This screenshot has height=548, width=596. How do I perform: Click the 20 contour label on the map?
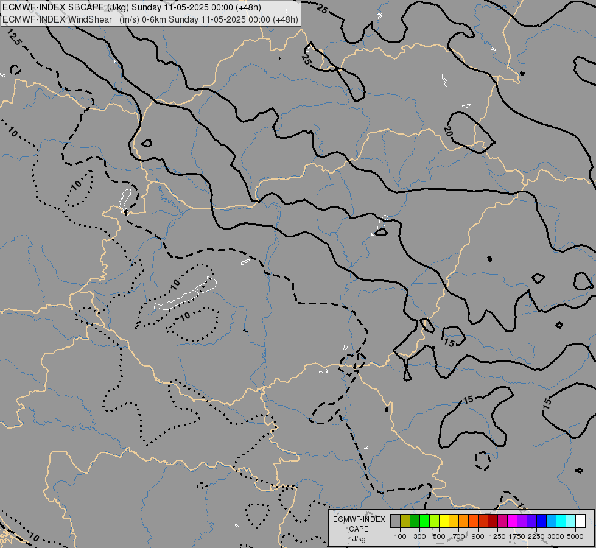448,131
